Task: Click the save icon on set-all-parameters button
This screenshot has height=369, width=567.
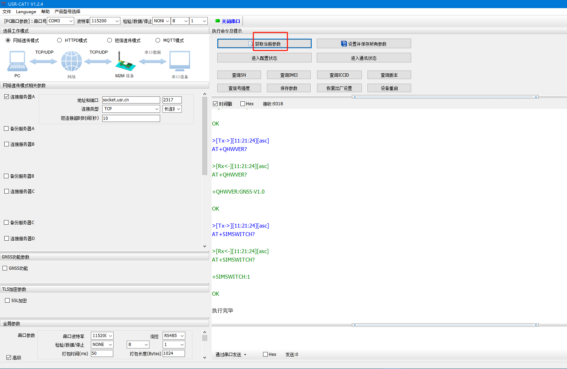Action: 344,44
